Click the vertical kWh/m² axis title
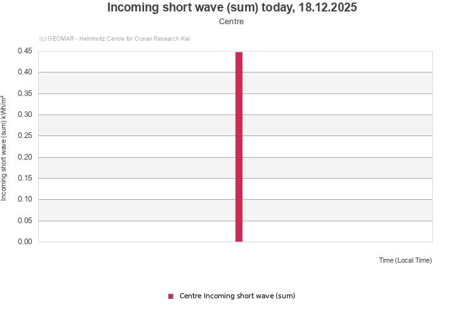The width and height of the screenshot is (464, 318). coord(4,148)
